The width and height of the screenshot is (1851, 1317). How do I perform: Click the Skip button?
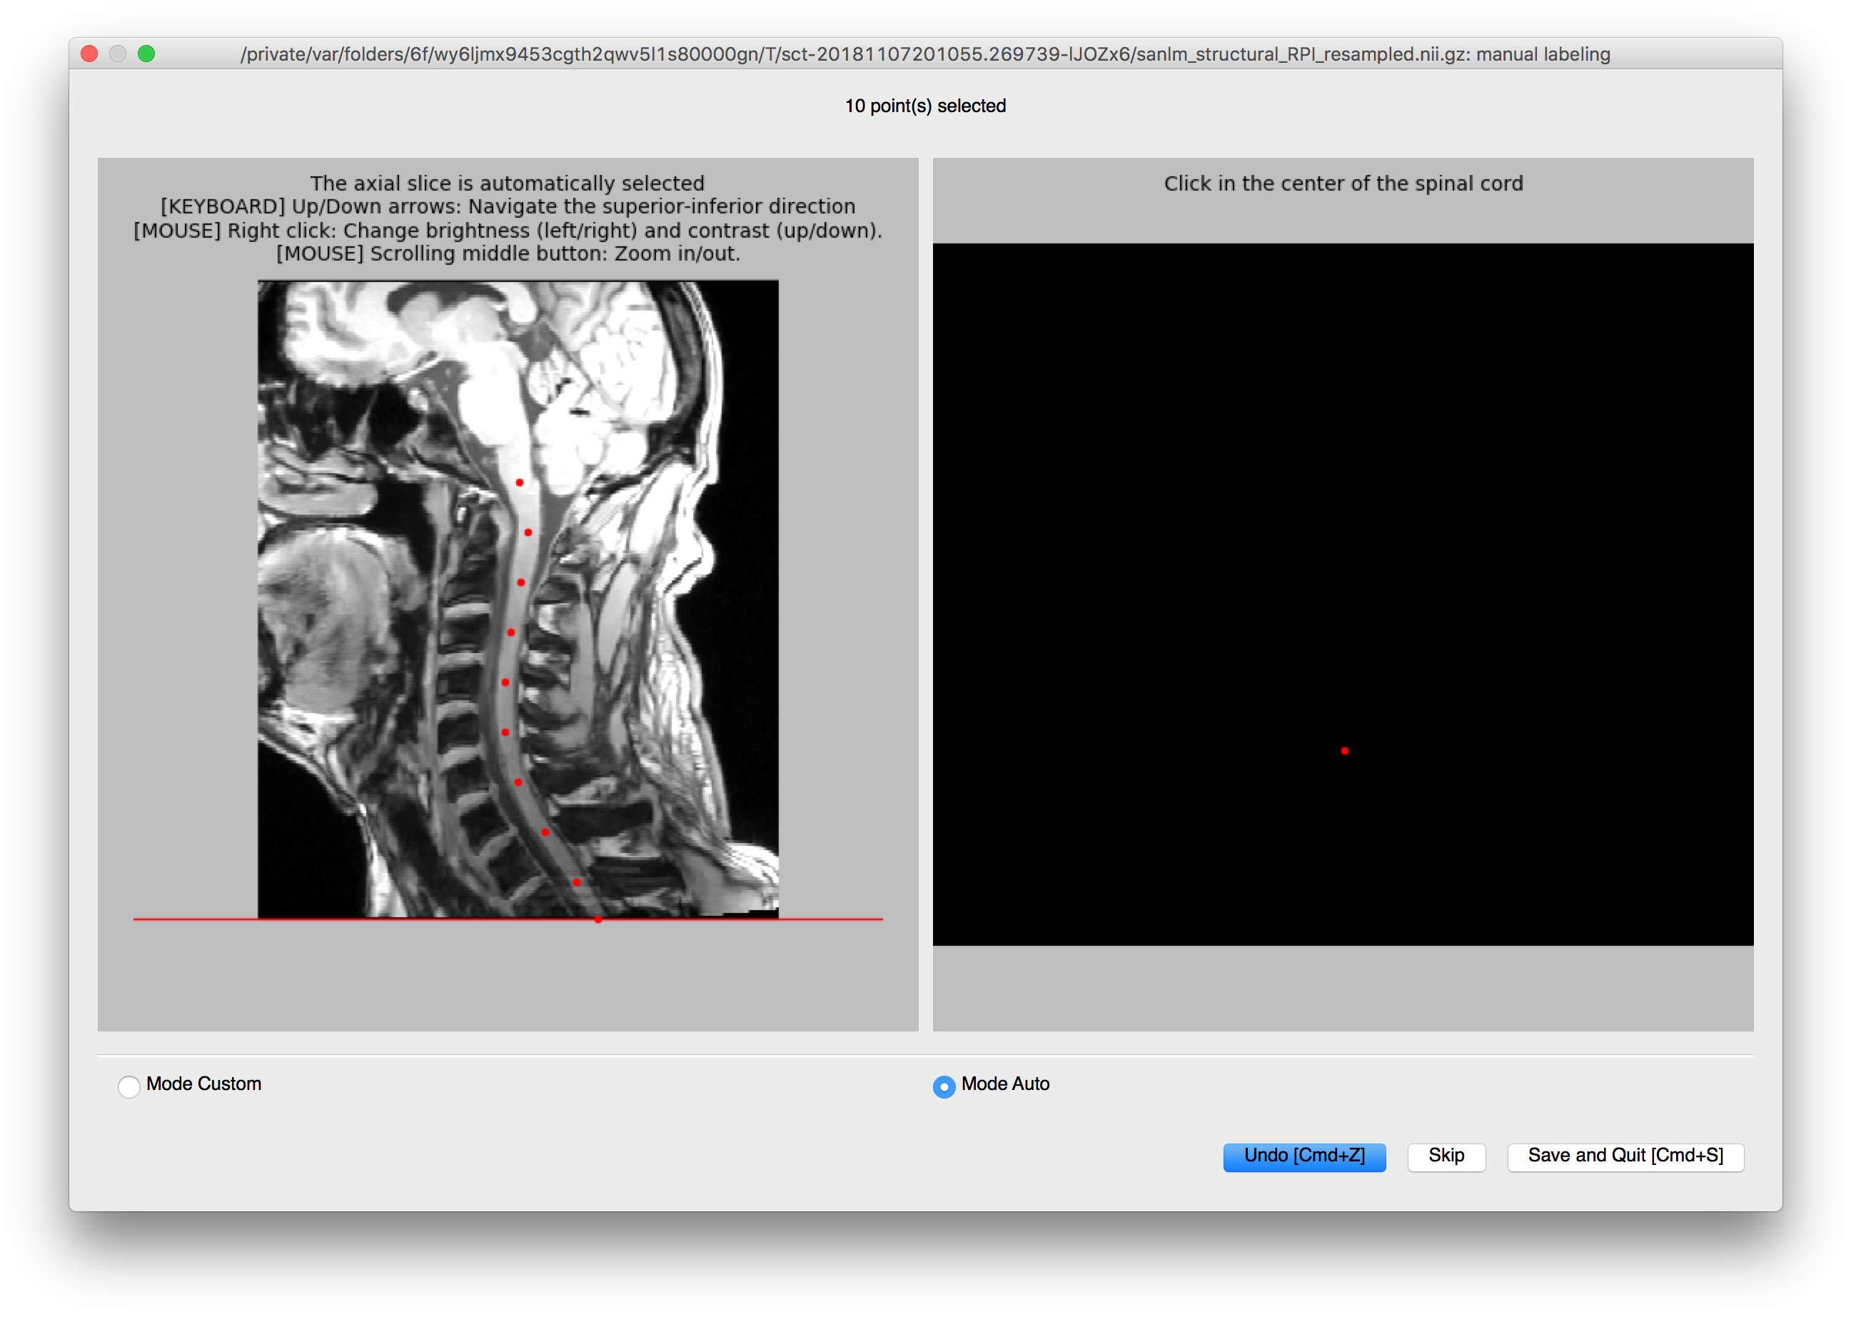(x=1446, y=1156)
